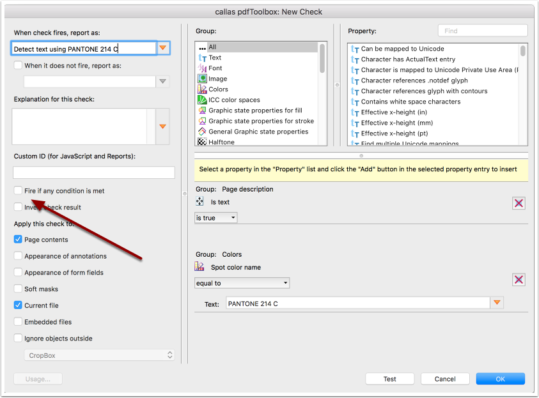Select Halftone in the group list
Screen dimensions: 539x398
coord(256,142)
